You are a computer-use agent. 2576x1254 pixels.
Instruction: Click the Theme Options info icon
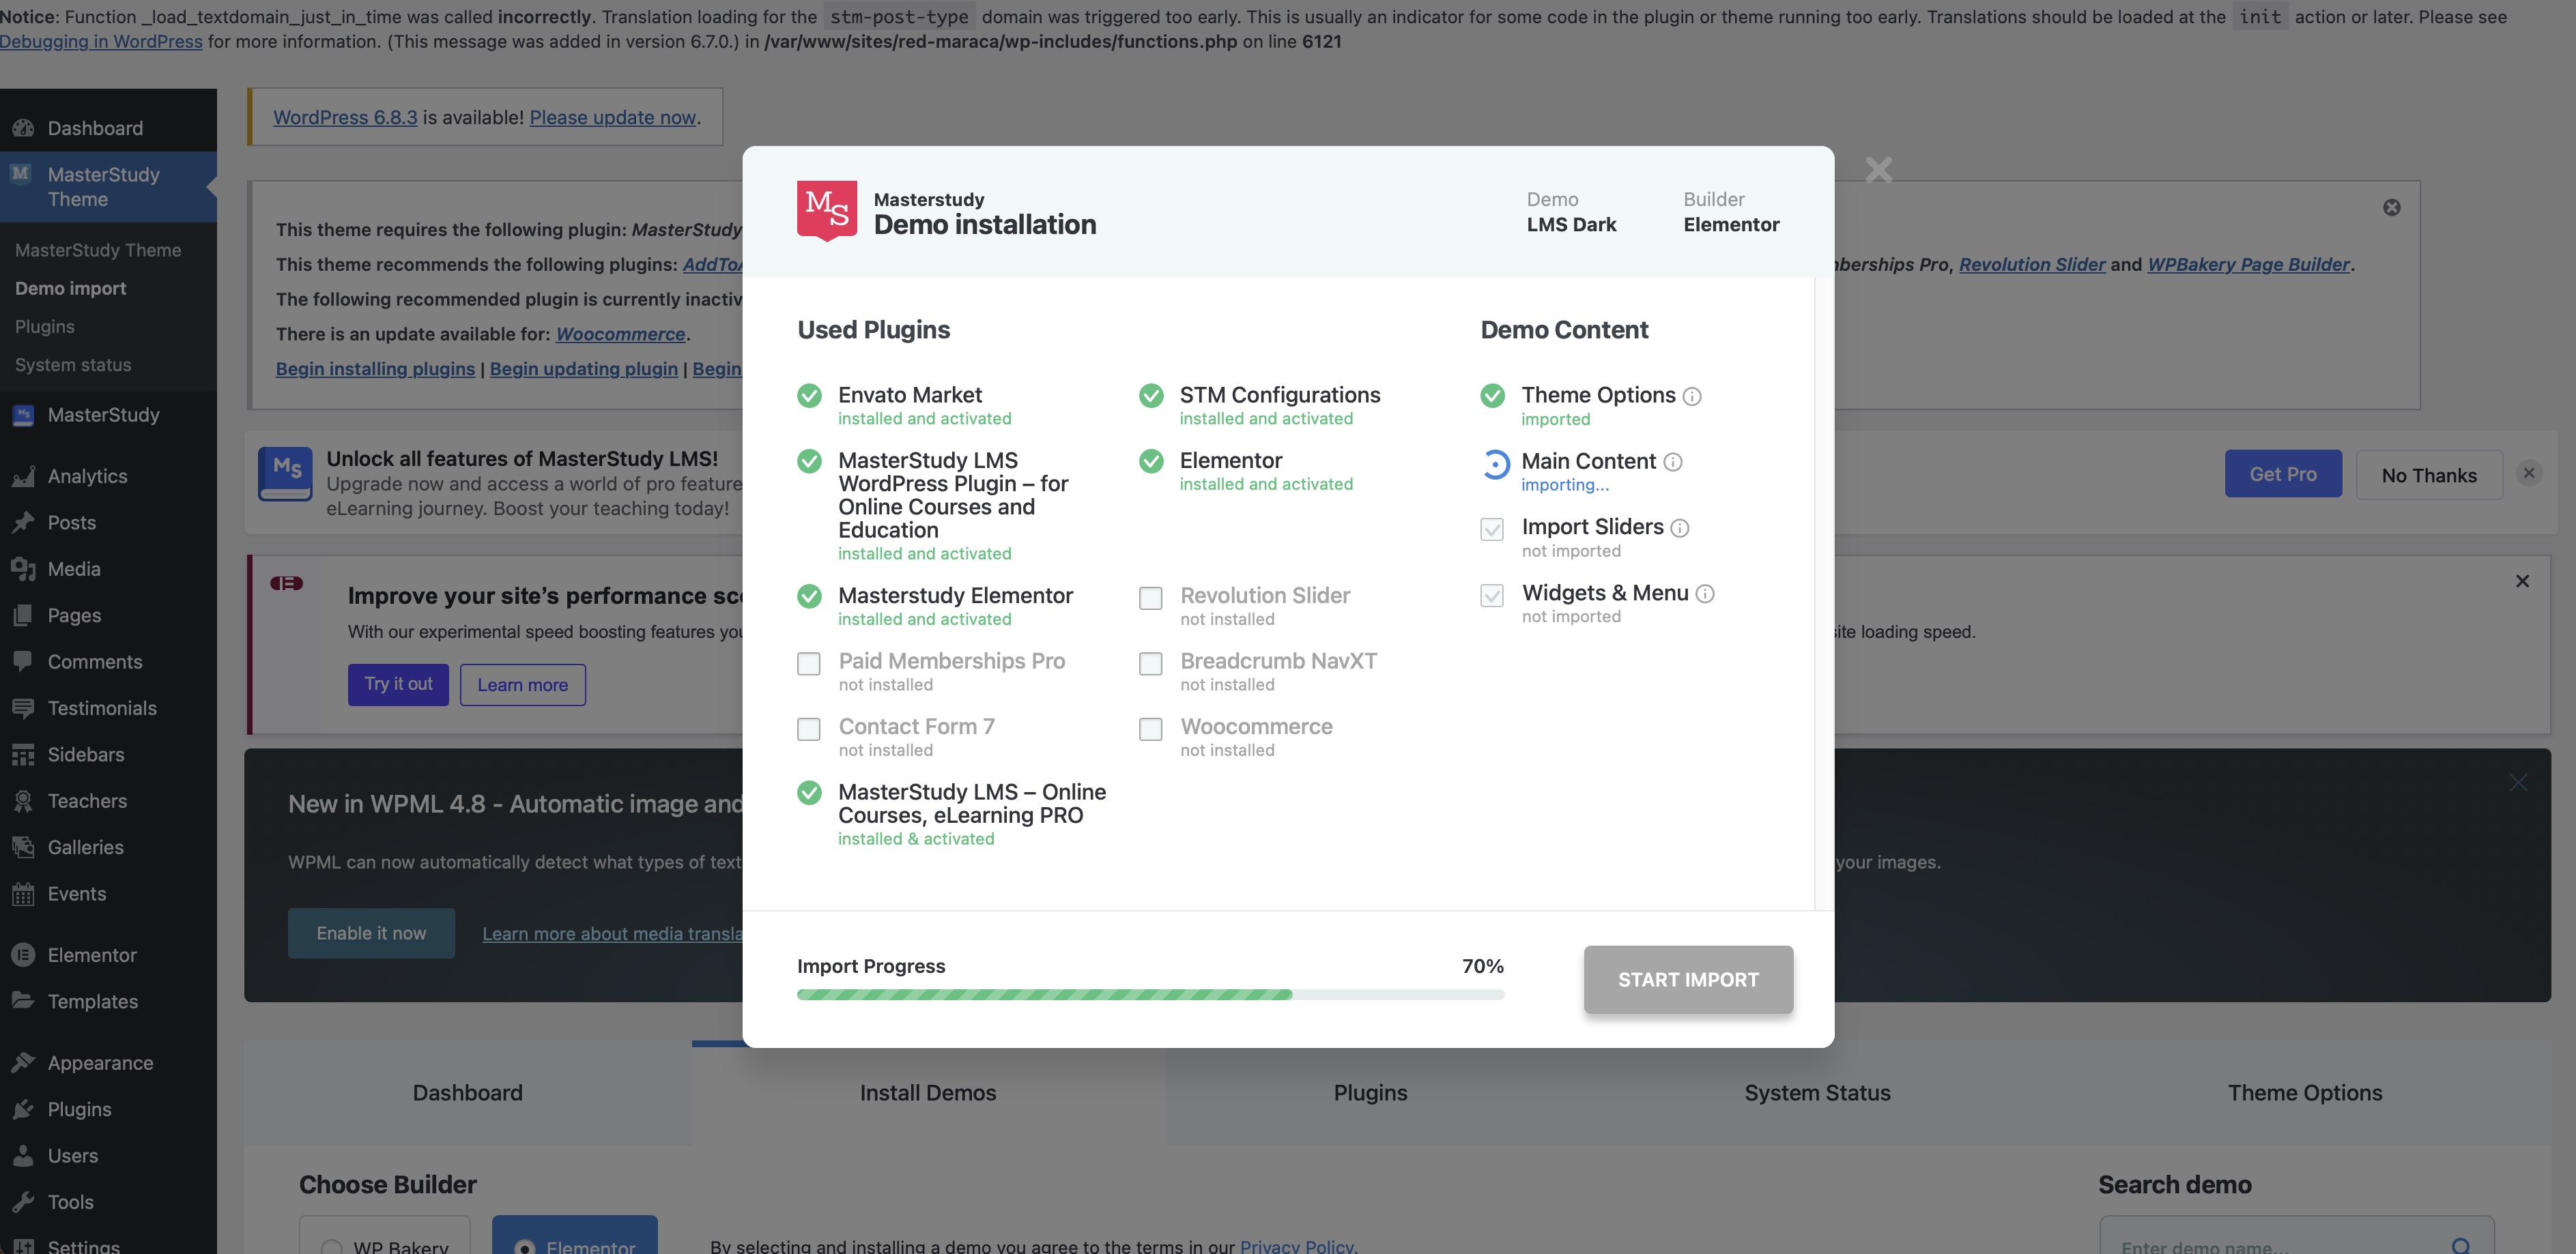pos(1692,396)
